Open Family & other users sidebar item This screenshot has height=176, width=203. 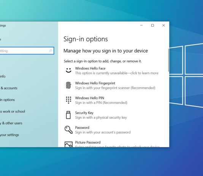click(x=11, y=123)
